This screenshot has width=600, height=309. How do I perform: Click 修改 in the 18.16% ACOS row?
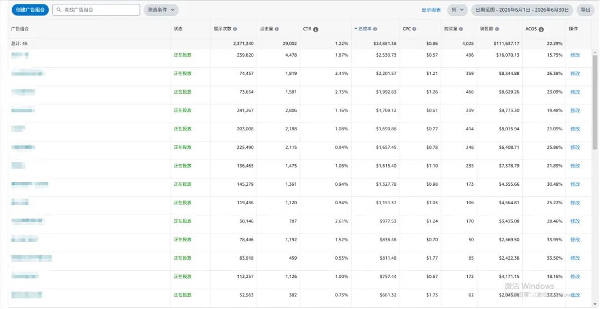pos(575,276)
